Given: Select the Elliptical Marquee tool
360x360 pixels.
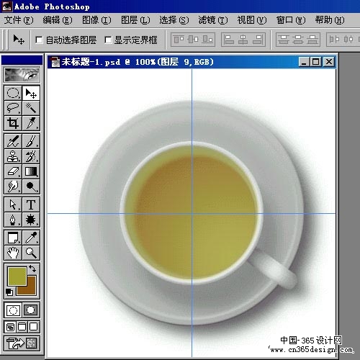Looking at the screenshot, I should pos(13,93).
